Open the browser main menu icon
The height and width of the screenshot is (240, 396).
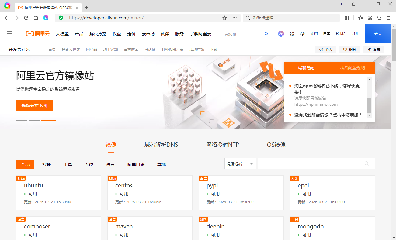point(388,18)
